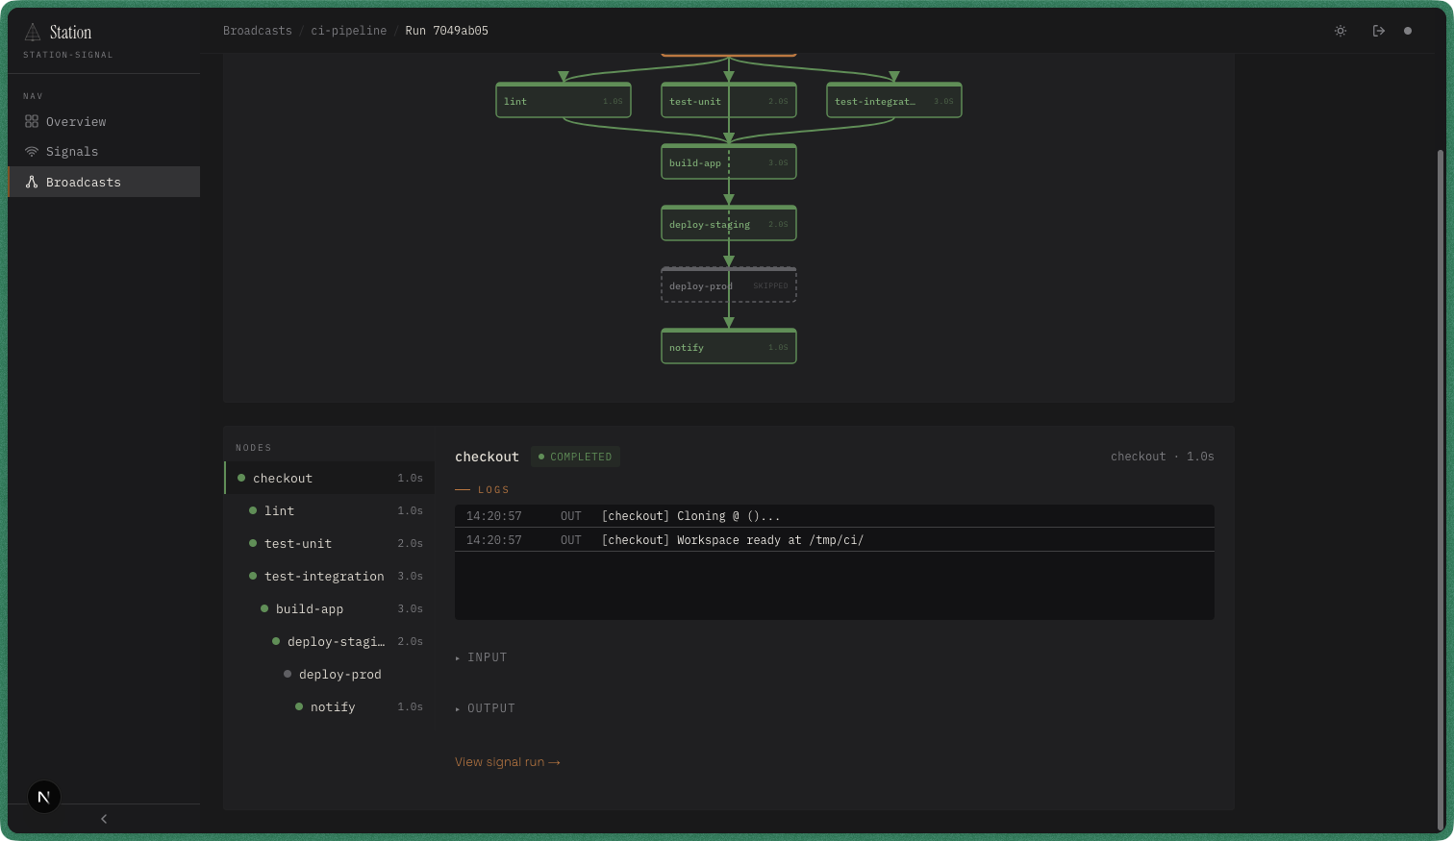Screen dimensions: 1454x841
Task: Select the skipped deploy-prod node in the graph
Action: point(728,284)
